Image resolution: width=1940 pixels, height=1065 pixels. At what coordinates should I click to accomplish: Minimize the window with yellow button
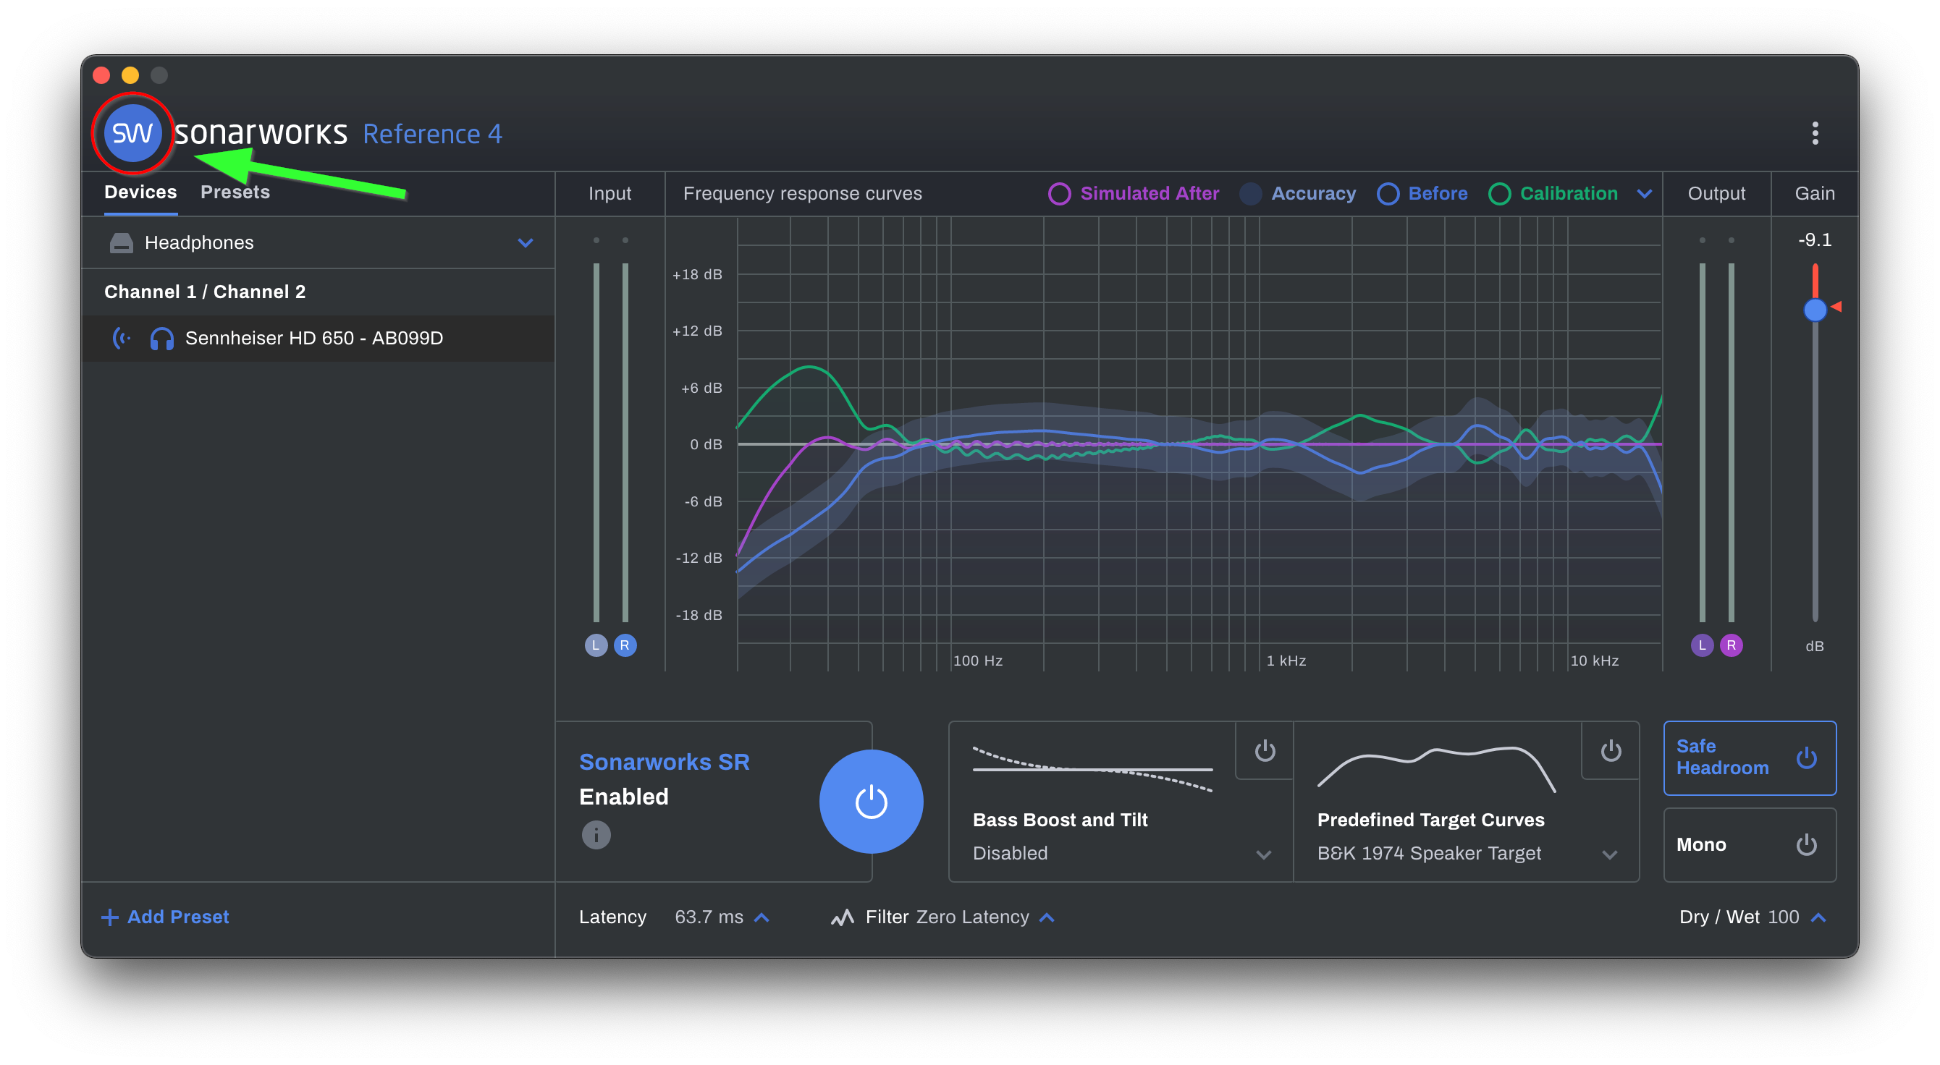[x=130, y=75]
